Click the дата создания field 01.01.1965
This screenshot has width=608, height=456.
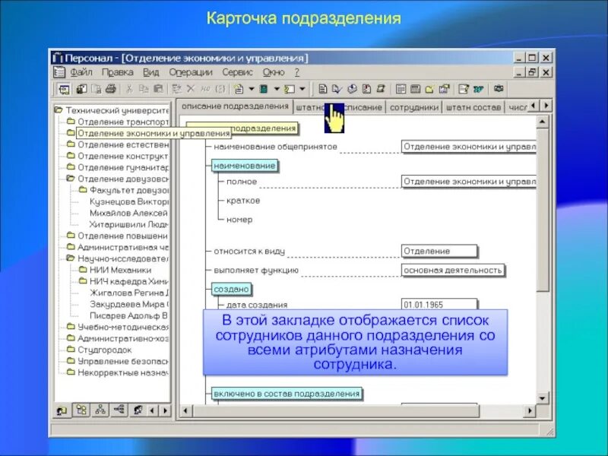point(439,304)
